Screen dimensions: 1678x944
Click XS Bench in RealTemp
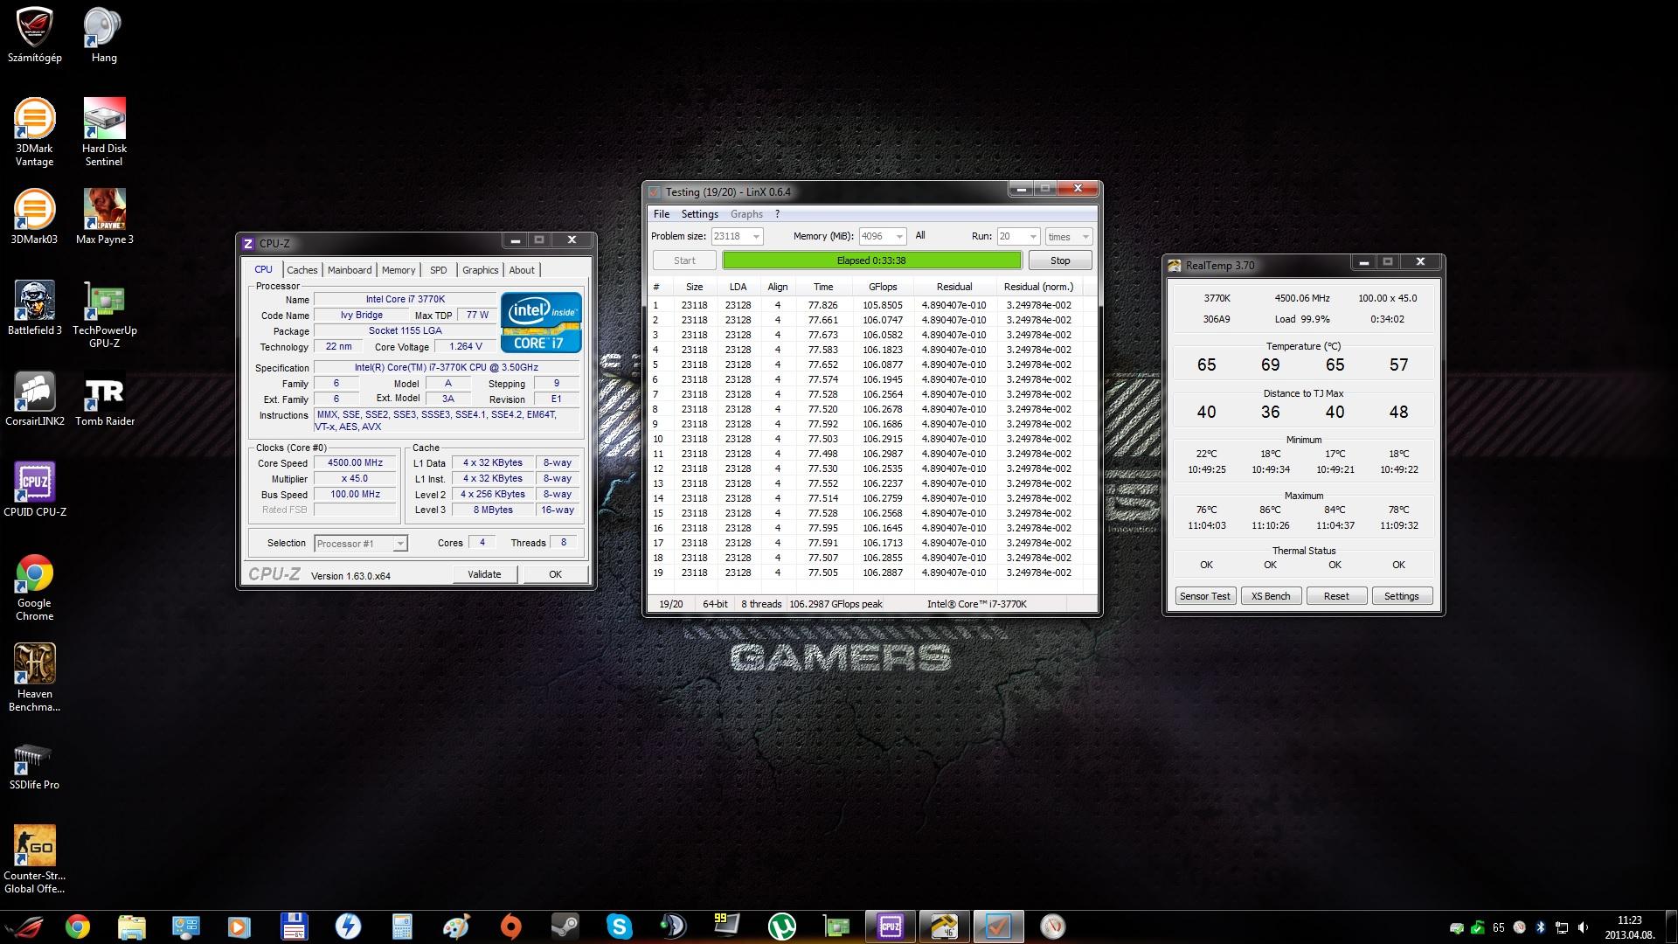(x=1270, y=596)
